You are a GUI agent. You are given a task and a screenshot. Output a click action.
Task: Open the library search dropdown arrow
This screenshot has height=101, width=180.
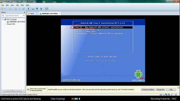point(24,15)
